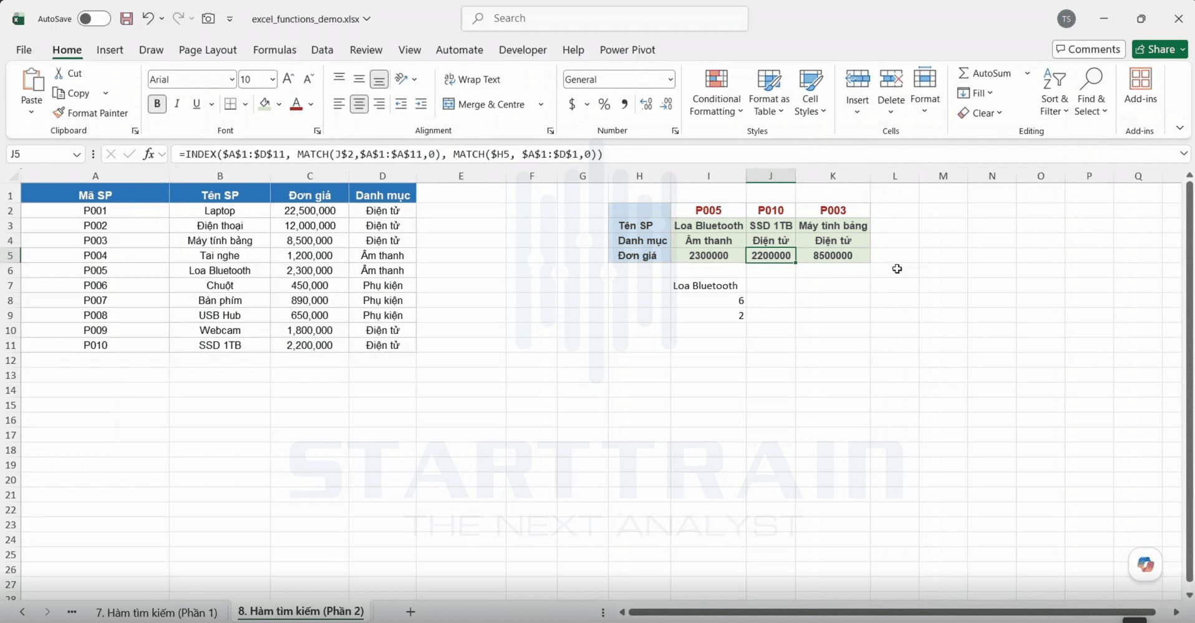This screenshot has width=1195, height=623.
Task: Click the Comments button
Action: click(1088, 49)
